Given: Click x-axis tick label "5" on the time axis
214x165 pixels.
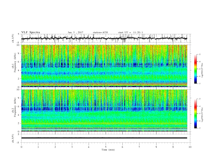Looking at the screenshot, I should (106, 147).
